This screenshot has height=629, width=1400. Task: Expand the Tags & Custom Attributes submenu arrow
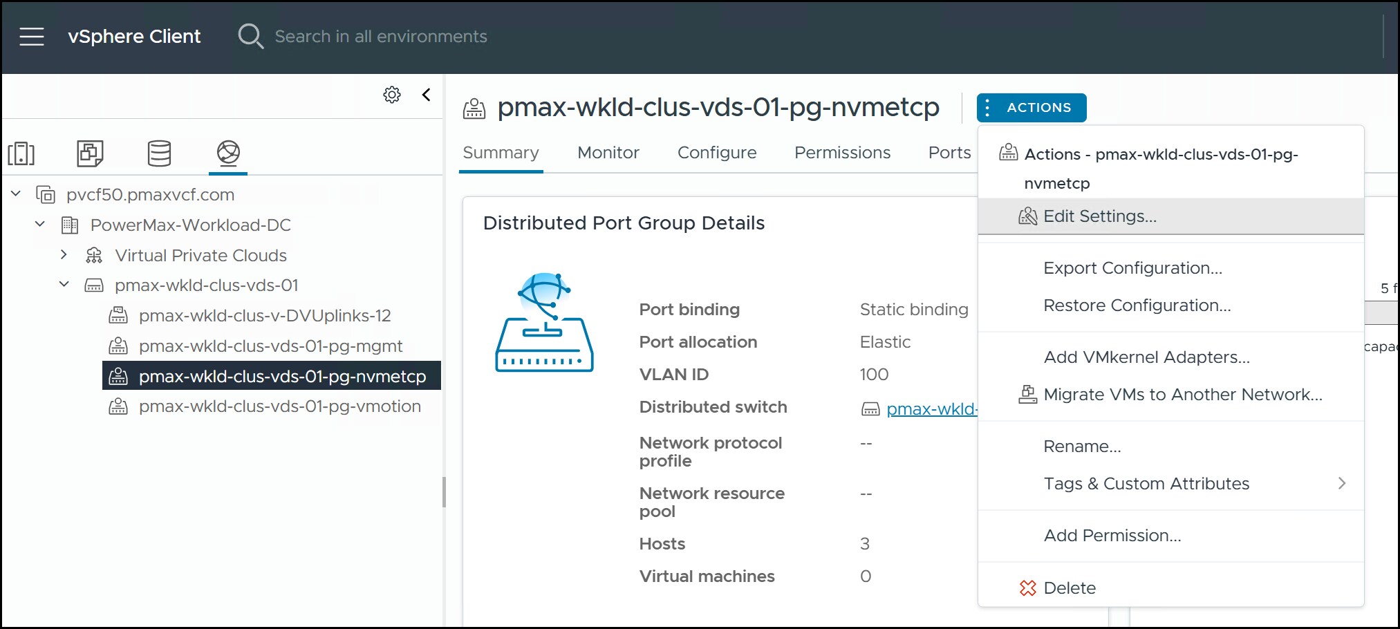(1342, 484)
